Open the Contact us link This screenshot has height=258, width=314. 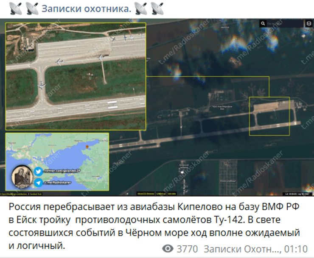(x=161, y=194)
